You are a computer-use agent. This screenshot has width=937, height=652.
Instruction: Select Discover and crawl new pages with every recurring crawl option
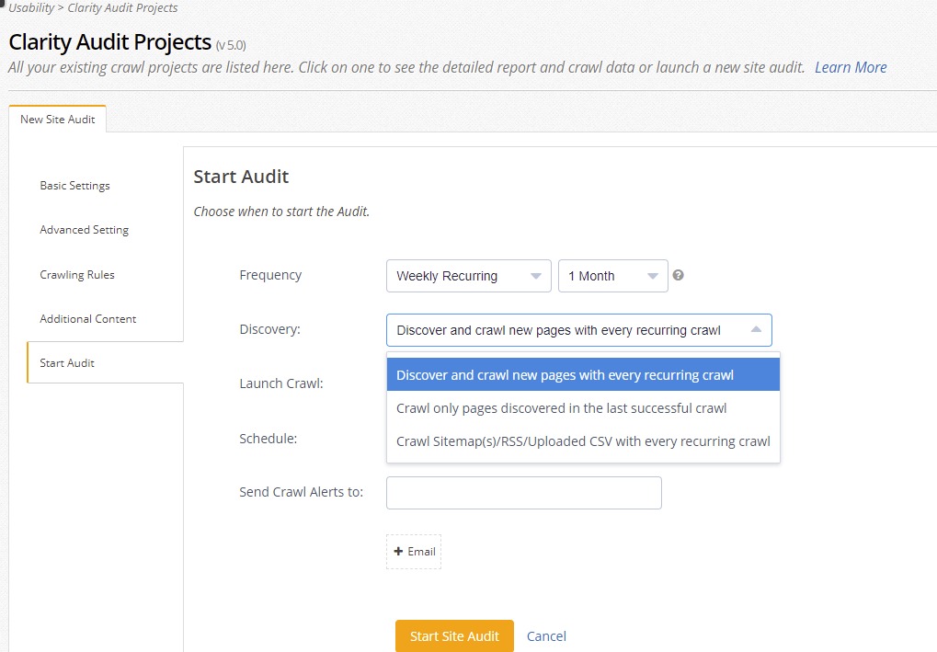[x=583, y=374]
